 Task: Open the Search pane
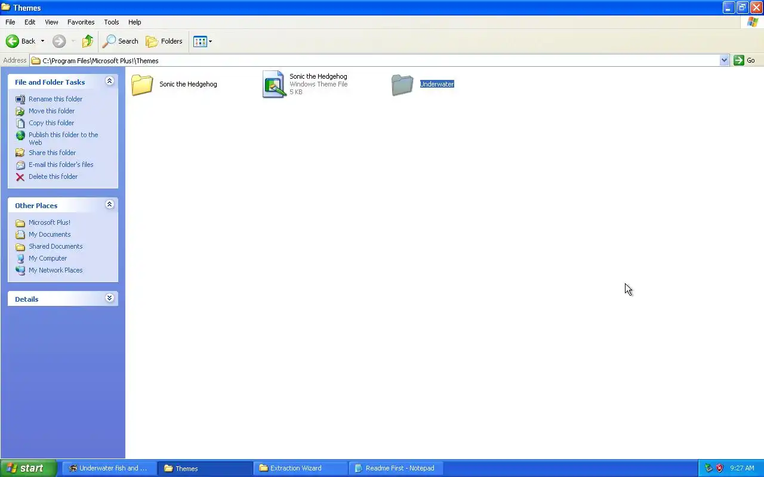[x=121, y=41]
